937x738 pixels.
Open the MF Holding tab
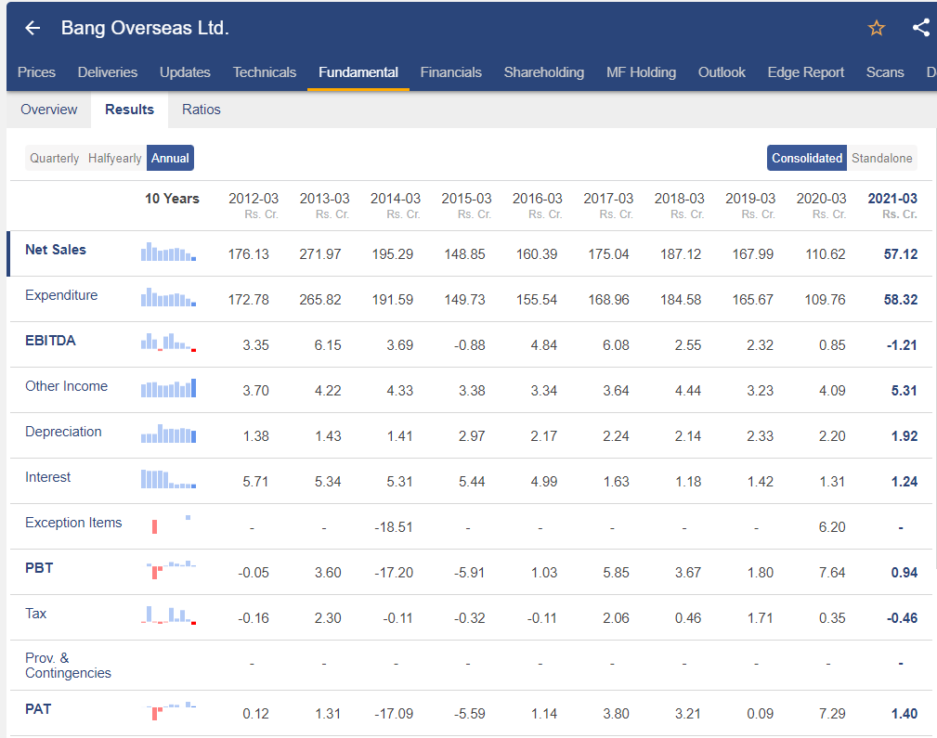pyautogui.click(x=641, y=72)
